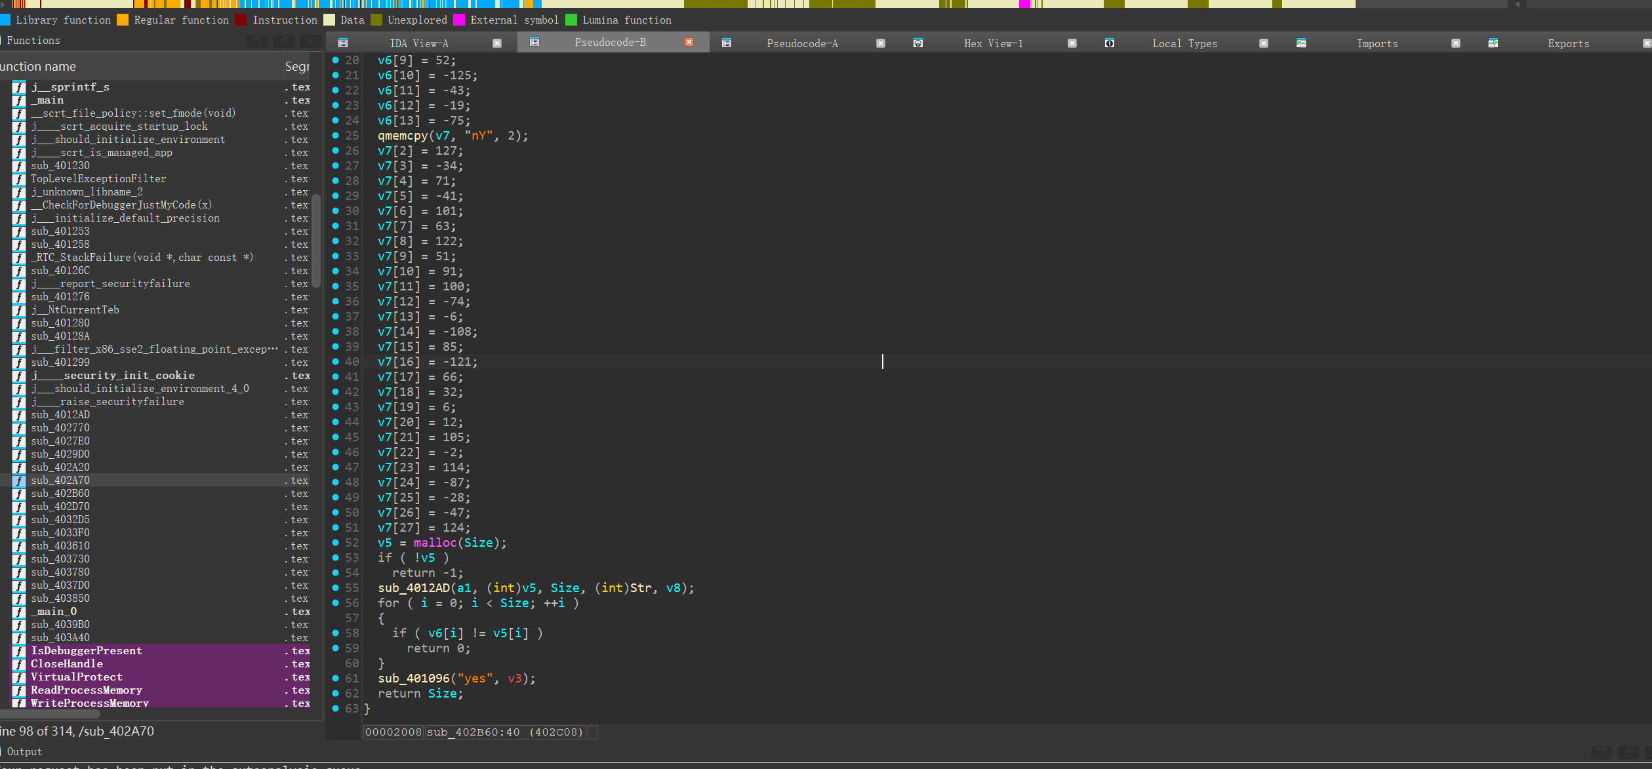The image size is (1652, 769).
Task: Click the Pseudocode-B tab icon
Action: click(534, 42)
